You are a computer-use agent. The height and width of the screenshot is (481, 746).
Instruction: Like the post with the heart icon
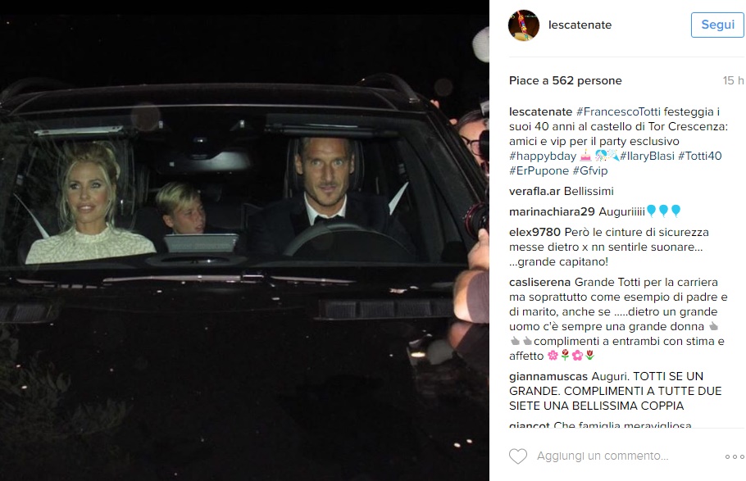pos(518,456)
